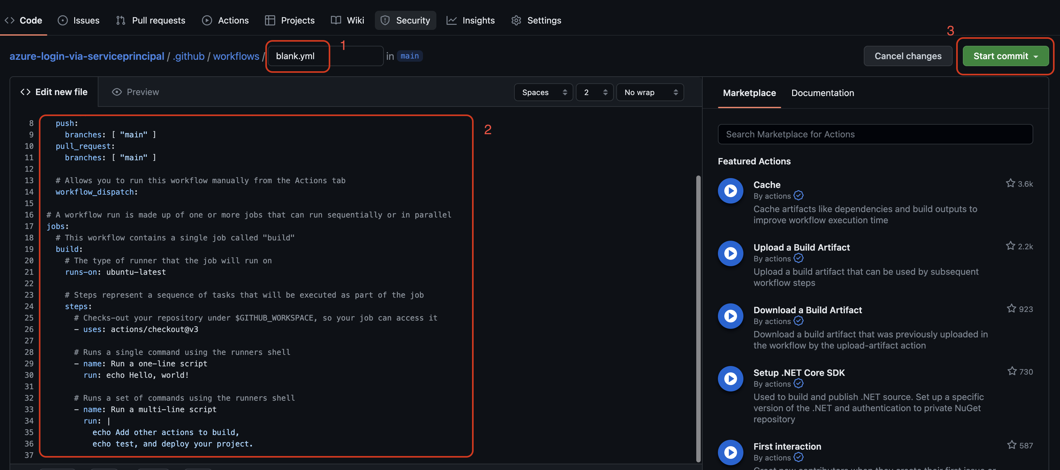Click verified badge under Upload a Build Artifact
1060x470 pixels.
(x=798, y=258)
